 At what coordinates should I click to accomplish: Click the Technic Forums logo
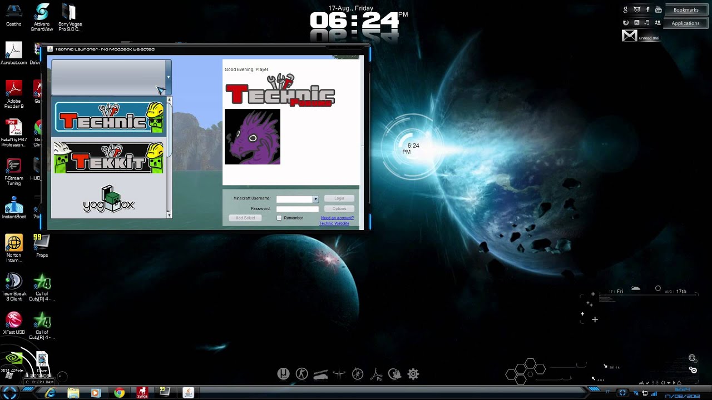(x=280, y=90)
